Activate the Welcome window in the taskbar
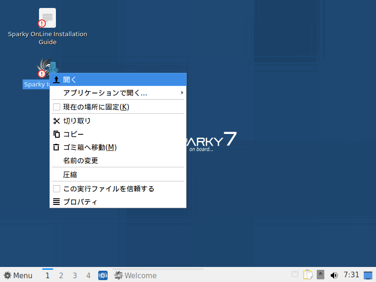 [x=158, y=275]
